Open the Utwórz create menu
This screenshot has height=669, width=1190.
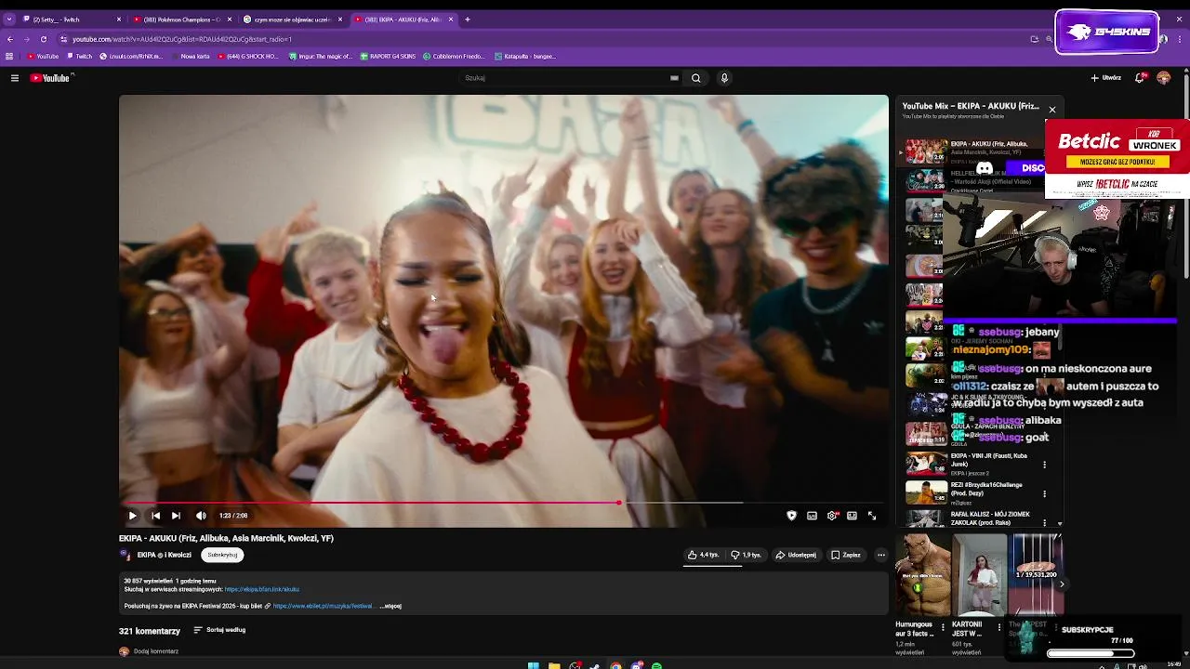coord(1105,78)
